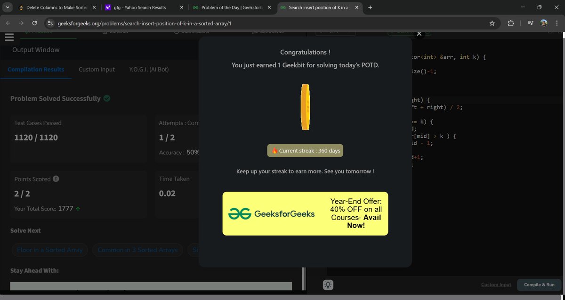Click the Problem Solved Successfully checkmark

point(107,98)
